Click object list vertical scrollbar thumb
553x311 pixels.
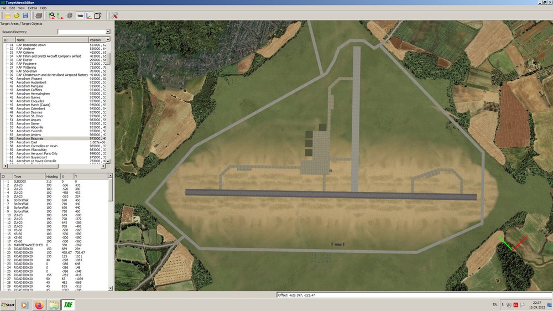coord(111,190)
